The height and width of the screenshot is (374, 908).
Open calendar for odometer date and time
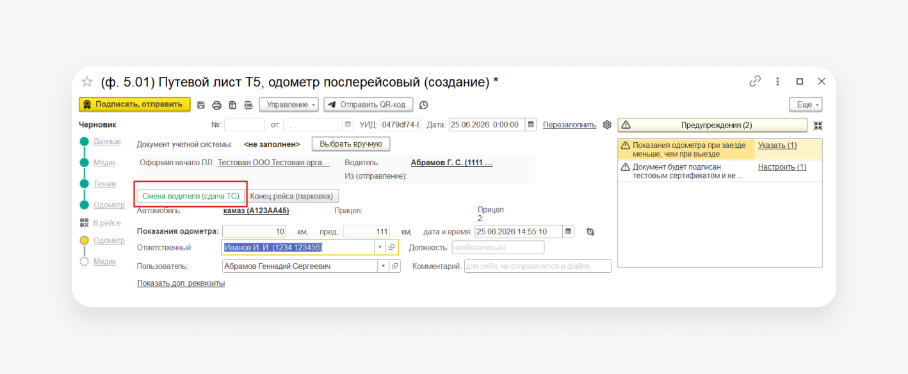[x=569, y=231]
